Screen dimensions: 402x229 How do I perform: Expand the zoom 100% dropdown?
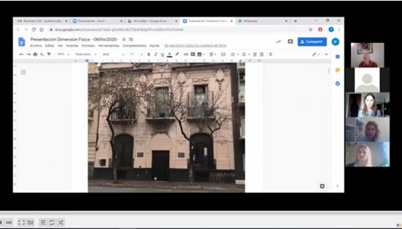point(62,54)
